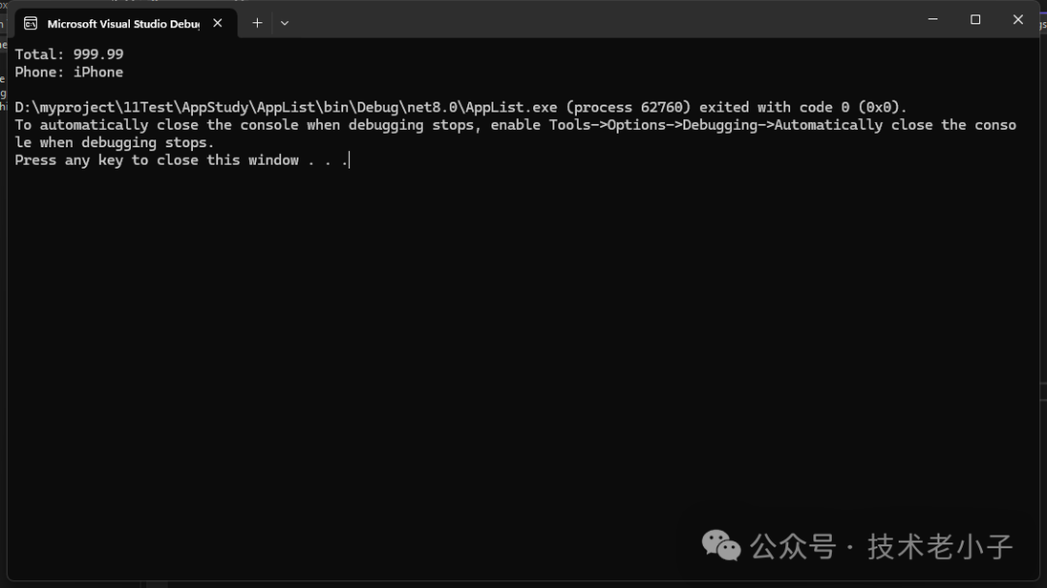Expand the new tab profile dropdown
This screenshot has height=588, width=1047.
284,23
